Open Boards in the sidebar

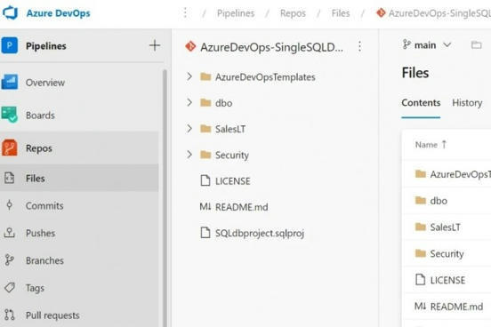40,116
